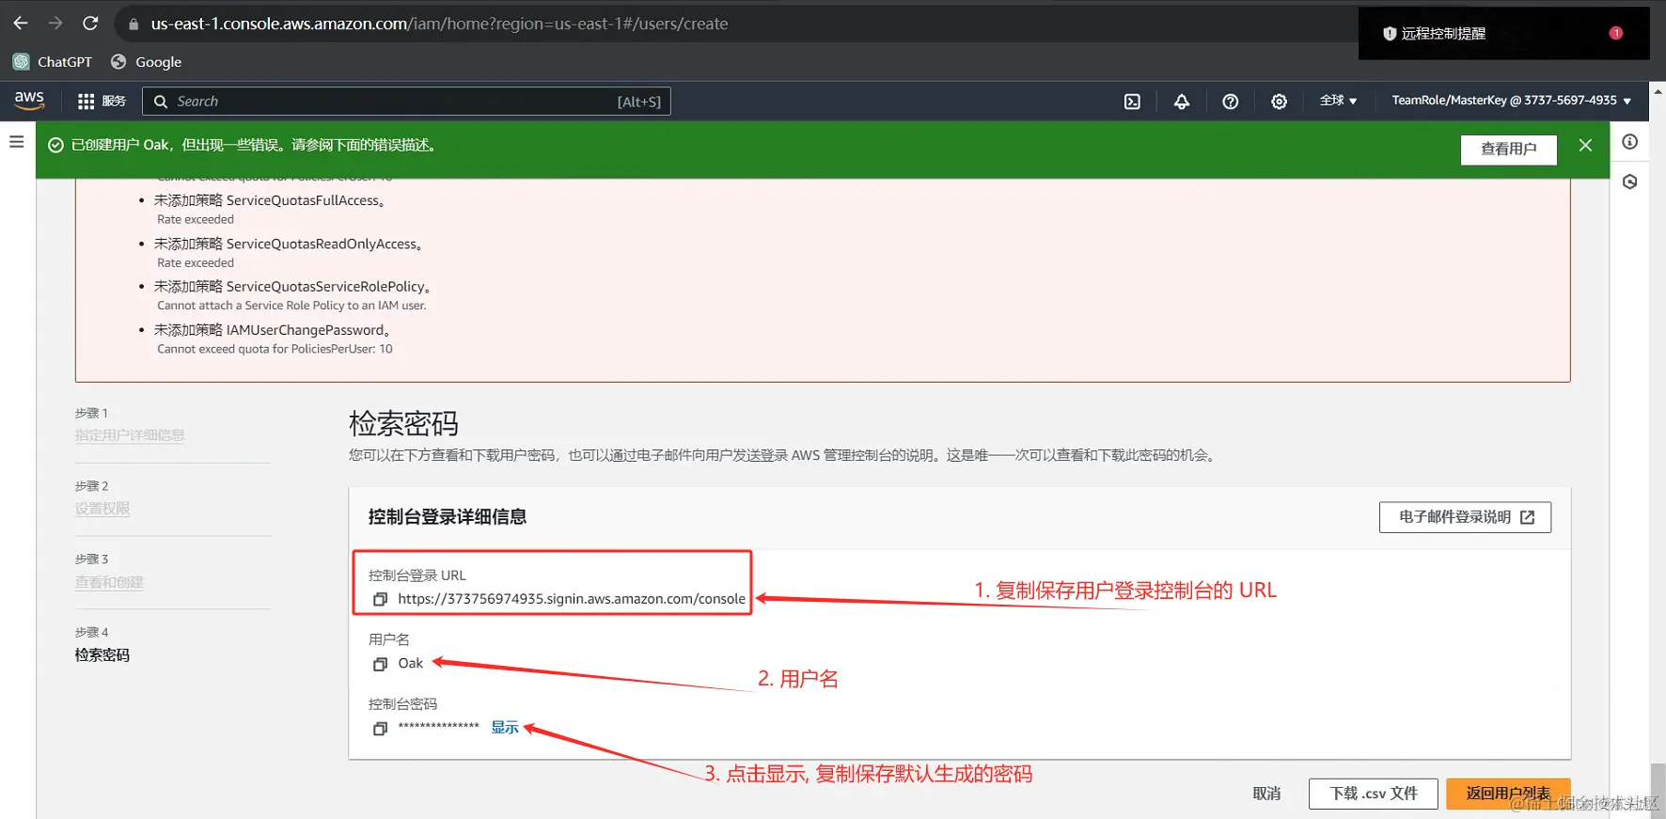Open the hexagon icon below the info icon
Viewport: 1666px width, 819px height.
click(x=1629, y=181)
